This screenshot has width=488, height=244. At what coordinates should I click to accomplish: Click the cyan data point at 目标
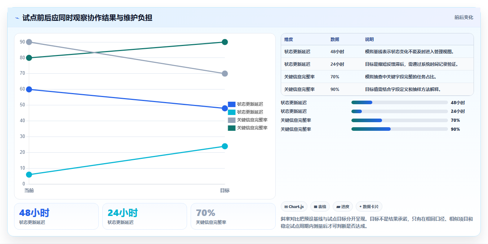coord(225,146)
